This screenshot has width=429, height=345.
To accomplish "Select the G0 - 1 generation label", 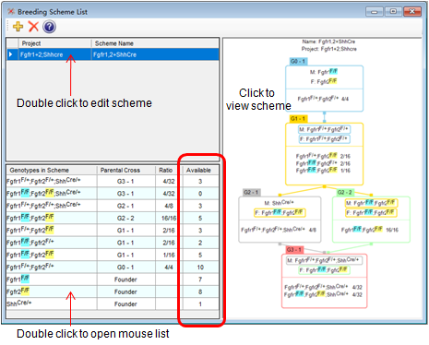I will click(x=298, y=61).
